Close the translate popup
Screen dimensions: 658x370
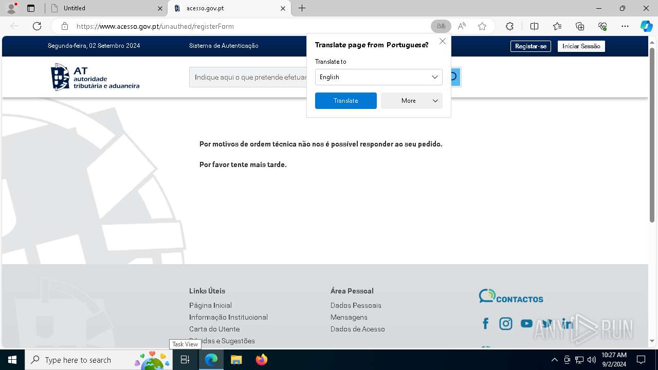point(443,42)
